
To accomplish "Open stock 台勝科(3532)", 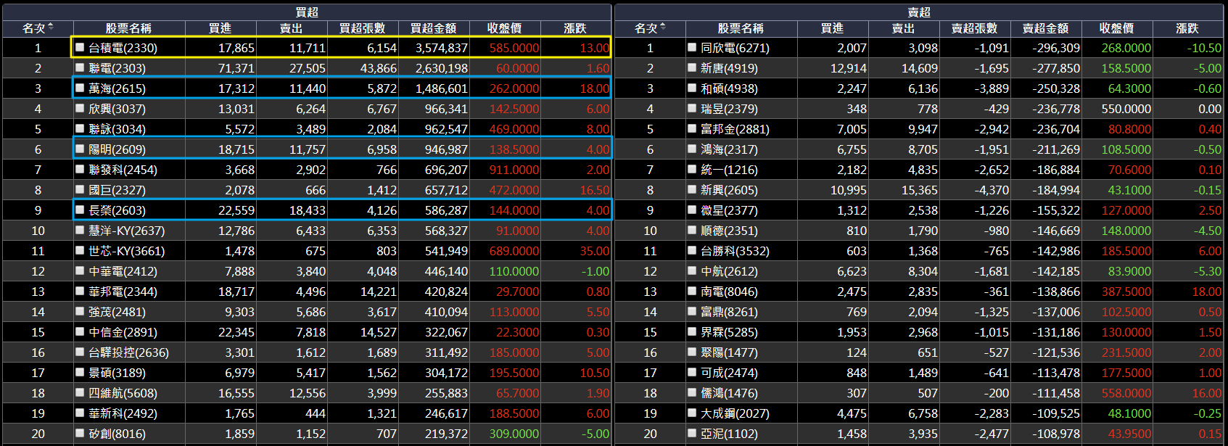I will point(735,251).
